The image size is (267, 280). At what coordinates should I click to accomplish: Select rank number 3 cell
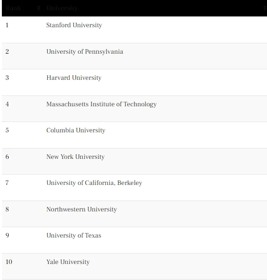pyautogui.click(x=7, y=78)
